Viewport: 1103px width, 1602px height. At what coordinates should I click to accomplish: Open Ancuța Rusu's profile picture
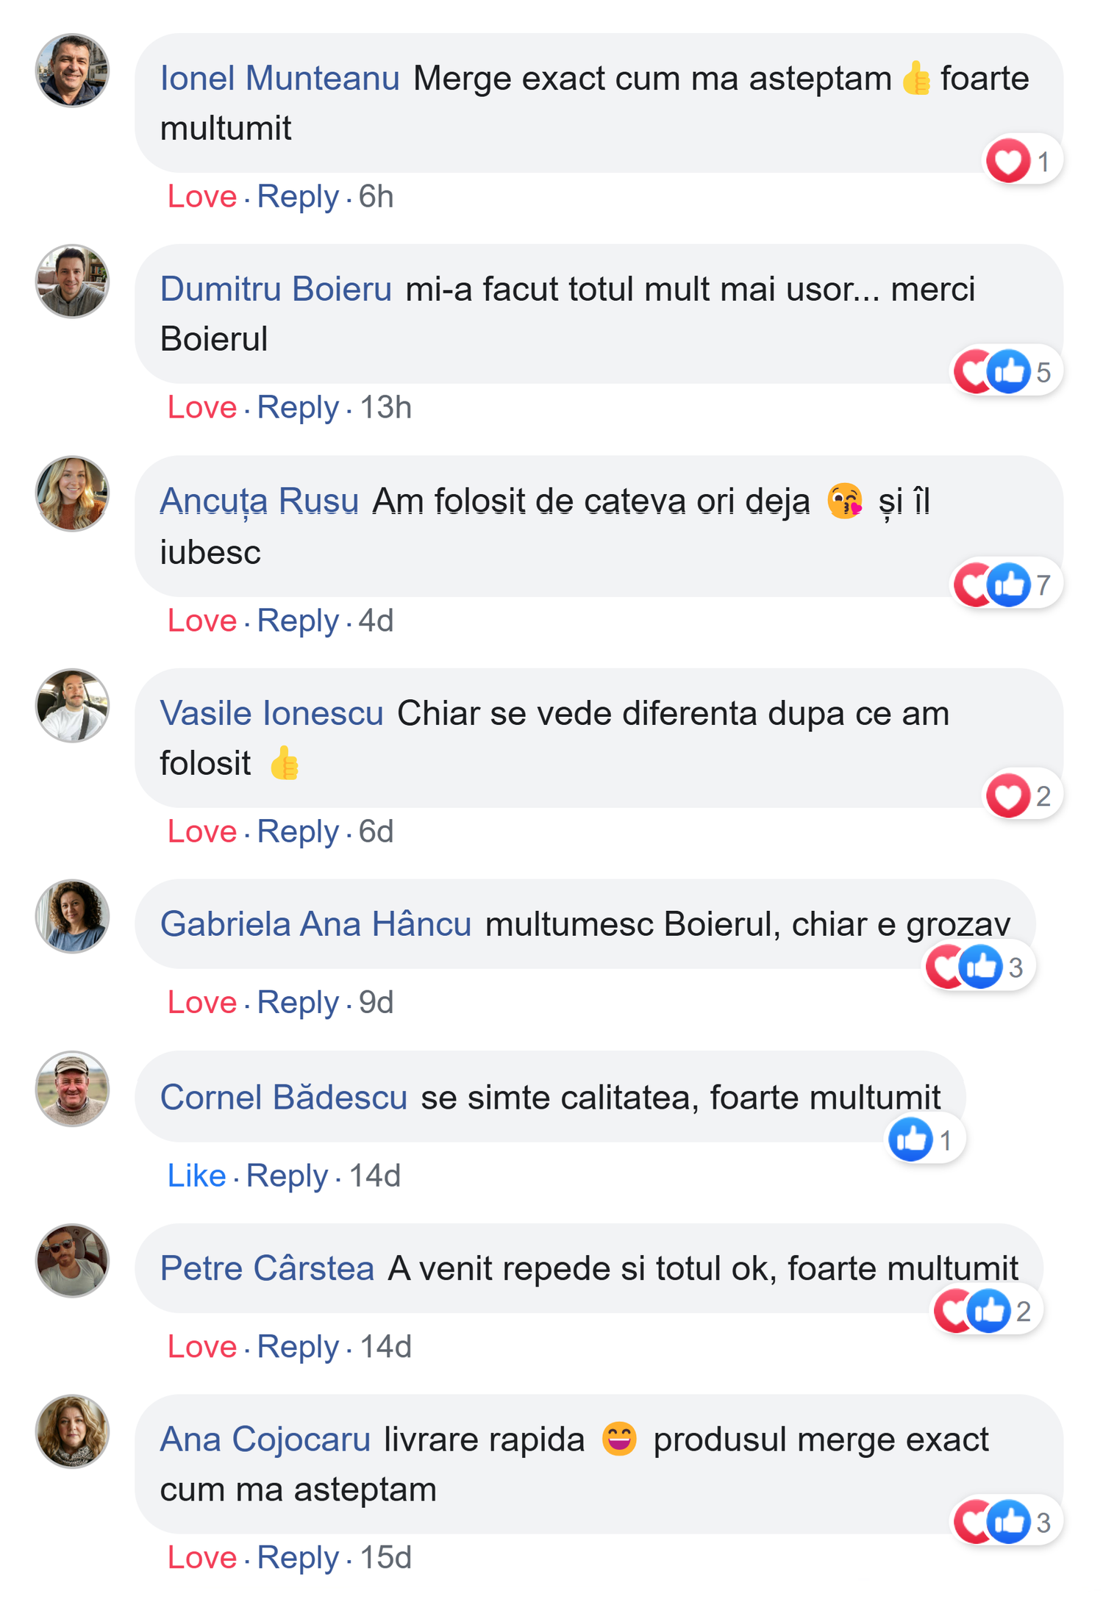(x=73, y=493)
